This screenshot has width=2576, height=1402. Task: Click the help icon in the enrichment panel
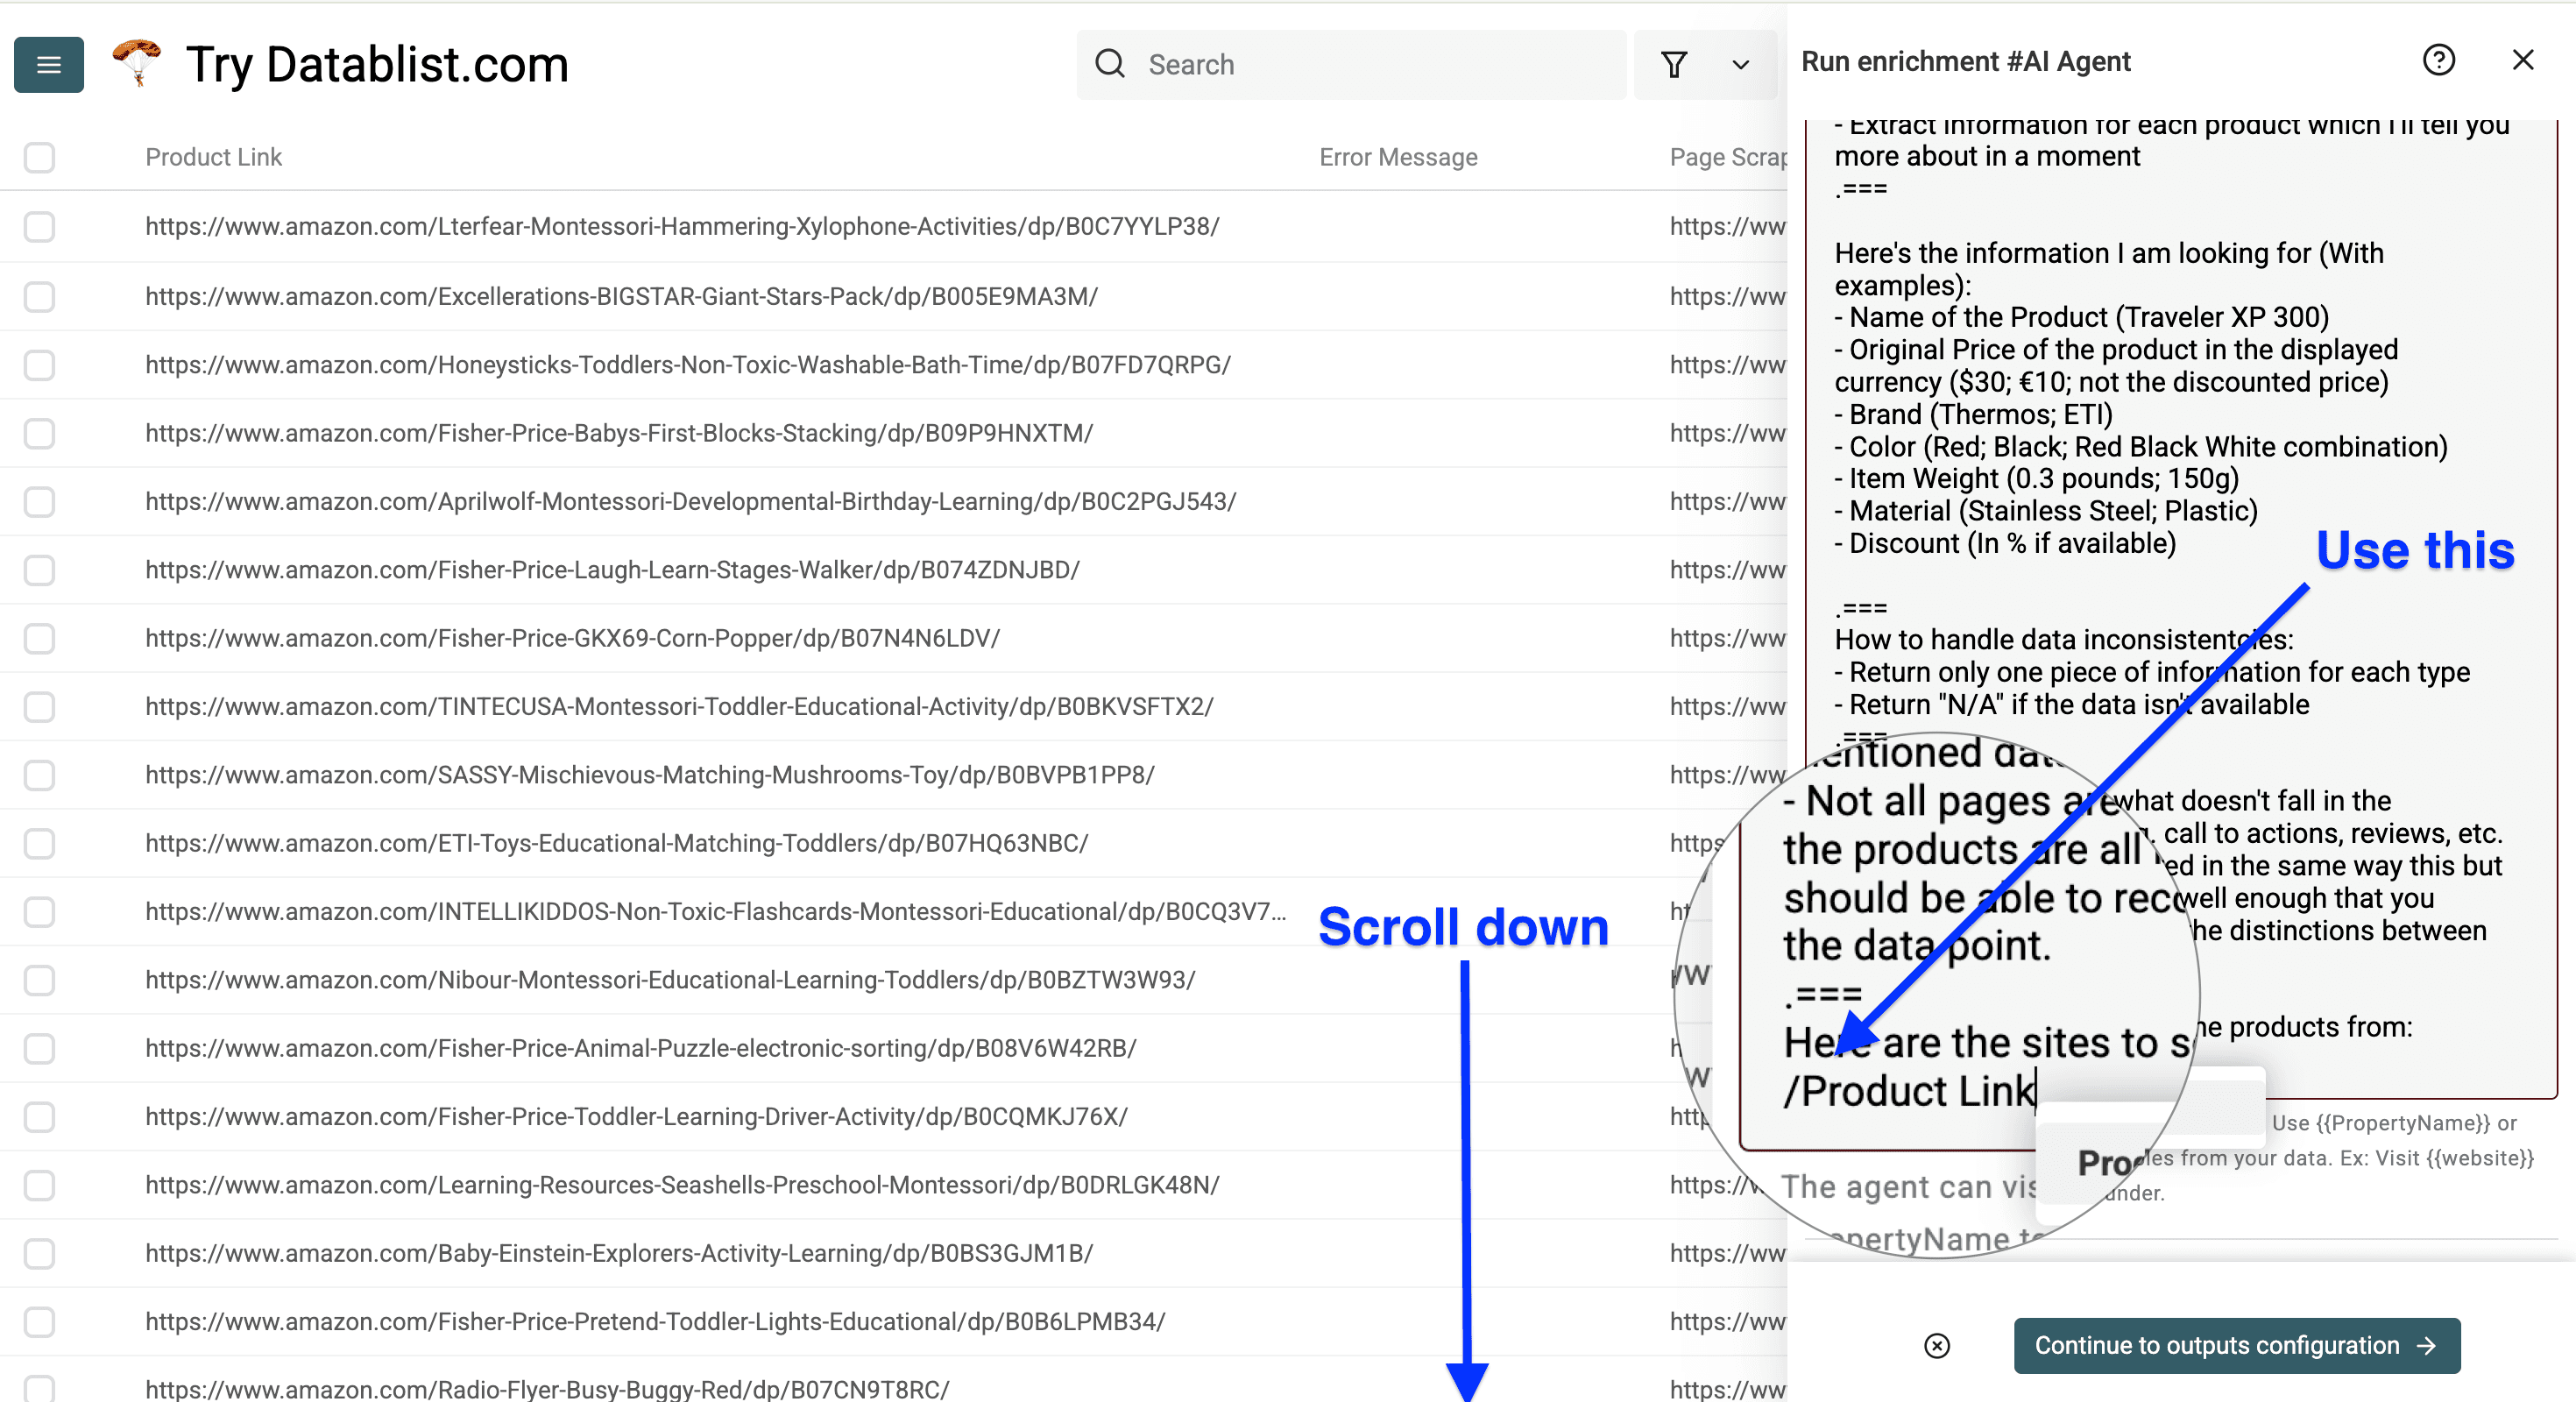[2440, 60]
